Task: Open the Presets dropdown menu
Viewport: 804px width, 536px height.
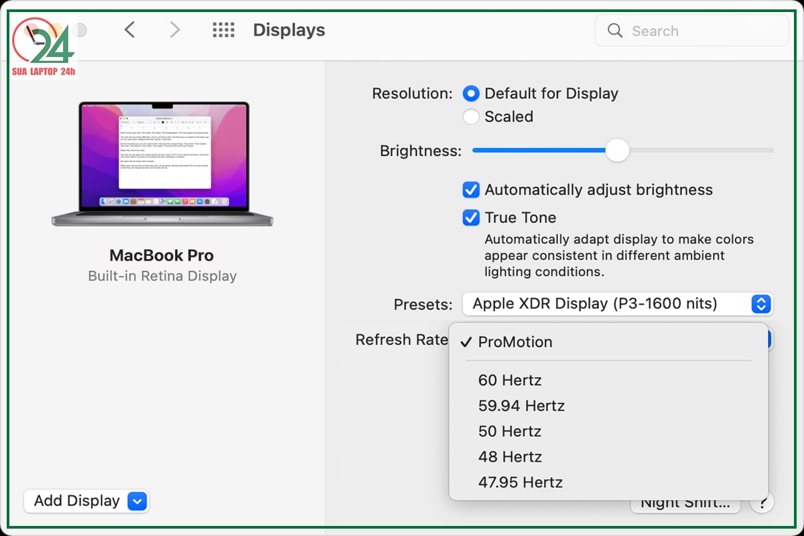Action: pos(618,304)
